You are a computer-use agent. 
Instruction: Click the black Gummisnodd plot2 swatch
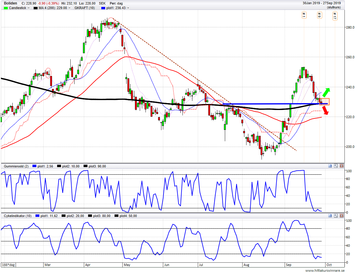point(59,166)
